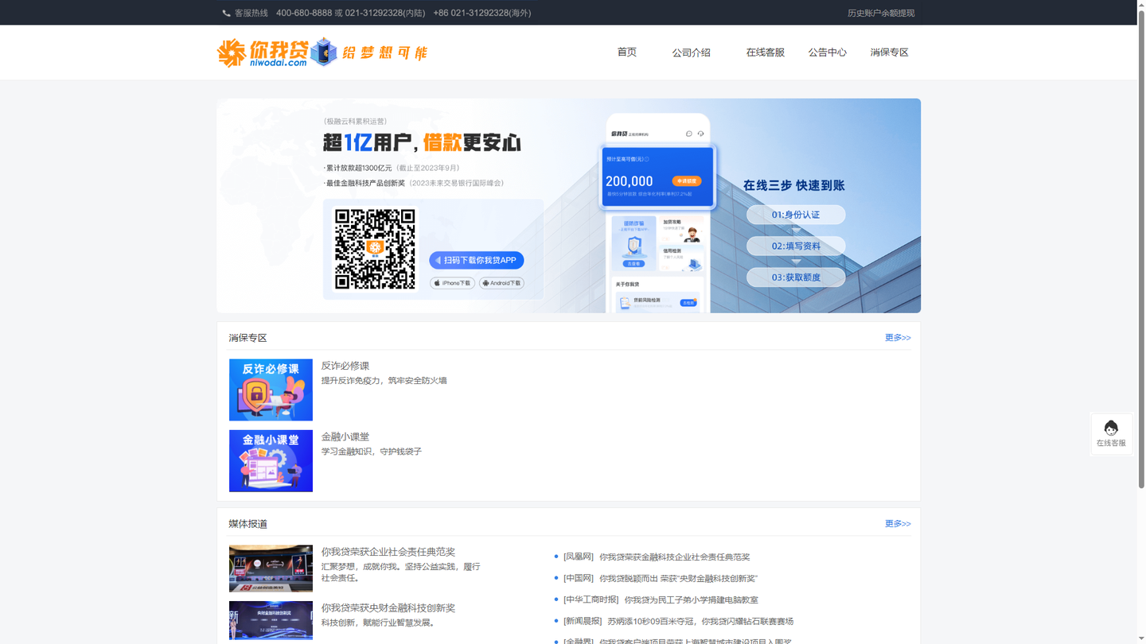Screen dimensions: 1146x644
Task: Click the iPhone download button
Action: (452, 283)
